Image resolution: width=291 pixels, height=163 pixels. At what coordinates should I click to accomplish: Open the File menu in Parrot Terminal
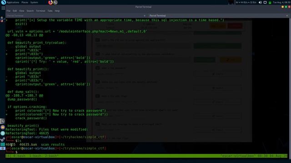click(x=9, y=11)
